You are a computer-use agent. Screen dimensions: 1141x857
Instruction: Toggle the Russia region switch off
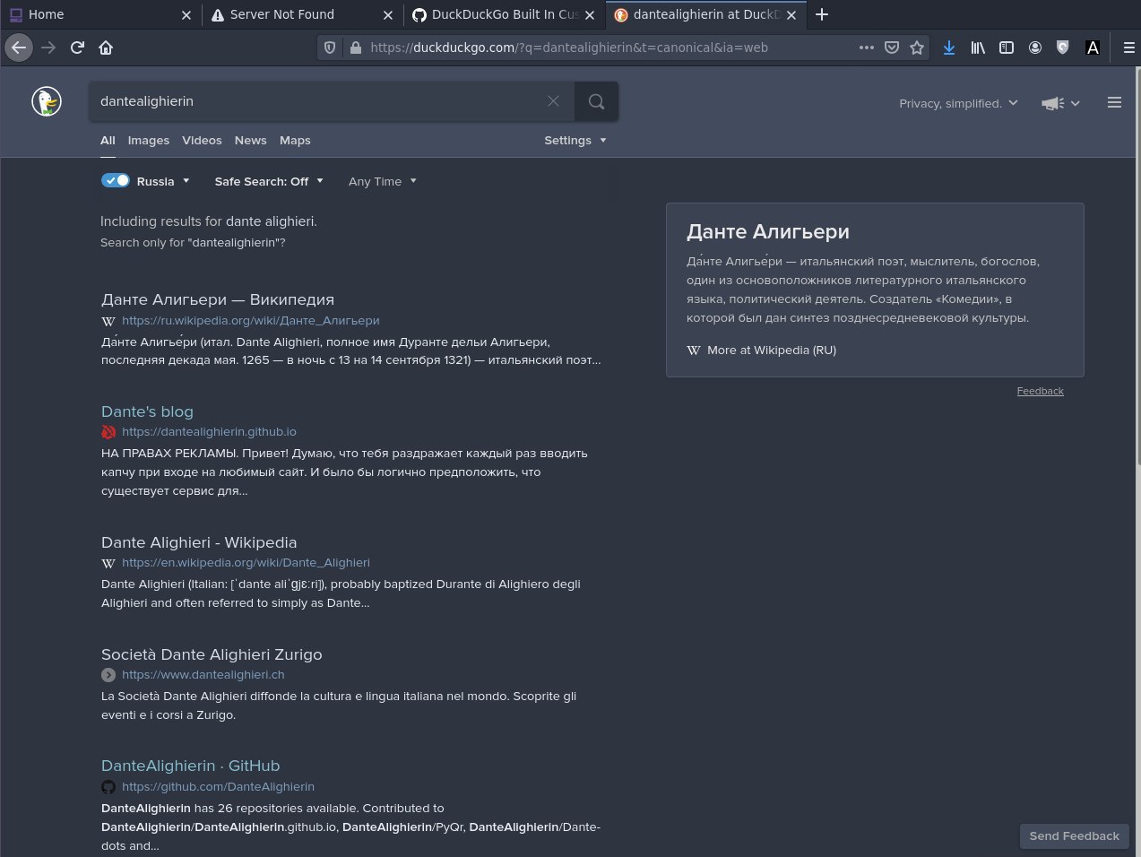pos(116,180)
